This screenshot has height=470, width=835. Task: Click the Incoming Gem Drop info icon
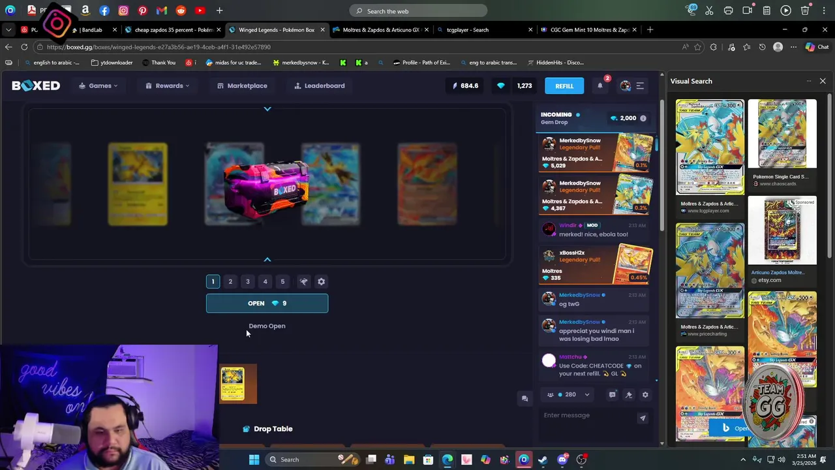(x=643, y=118)
